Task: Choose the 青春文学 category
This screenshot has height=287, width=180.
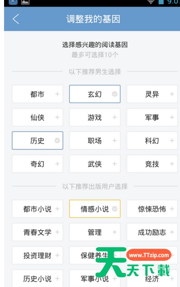Action: pos(37,232)
